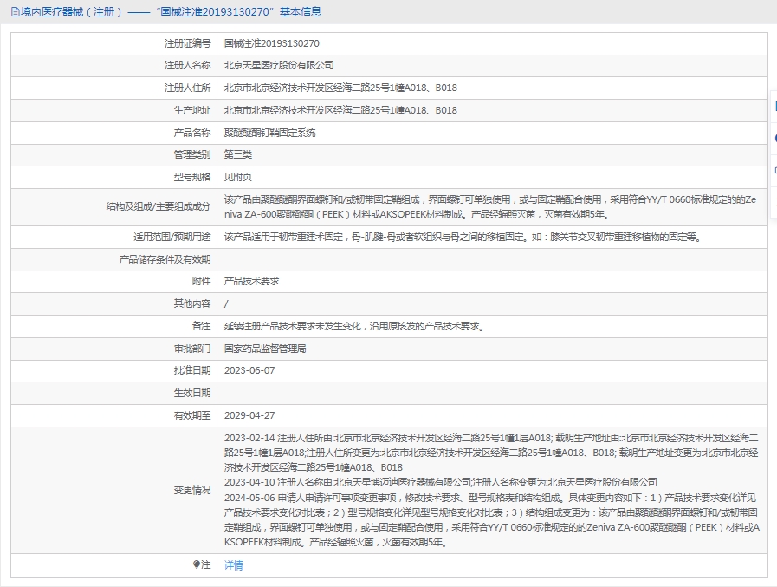Click the 产品名称 row label
The width and height of the screenshot is (777, 587).
point(191,133)
